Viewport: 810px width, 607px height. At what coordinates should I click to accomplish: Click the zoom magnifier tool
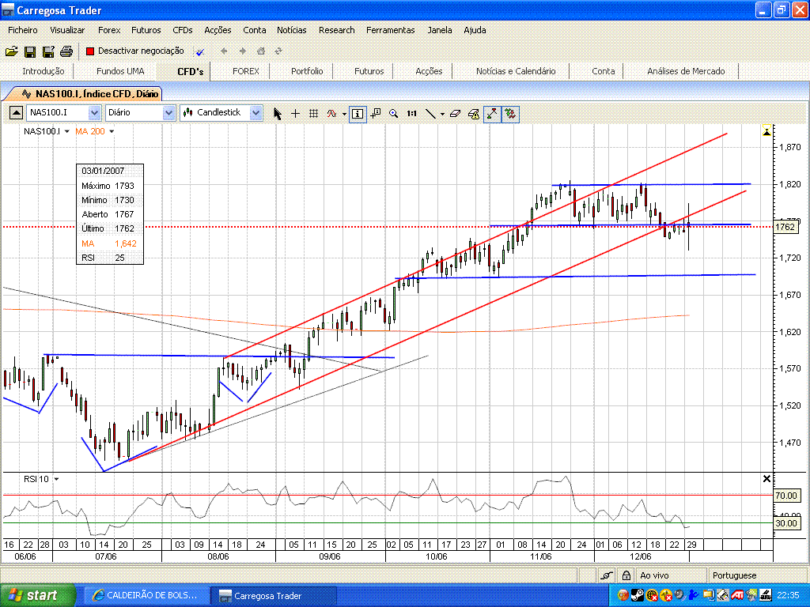click(393, 113)
